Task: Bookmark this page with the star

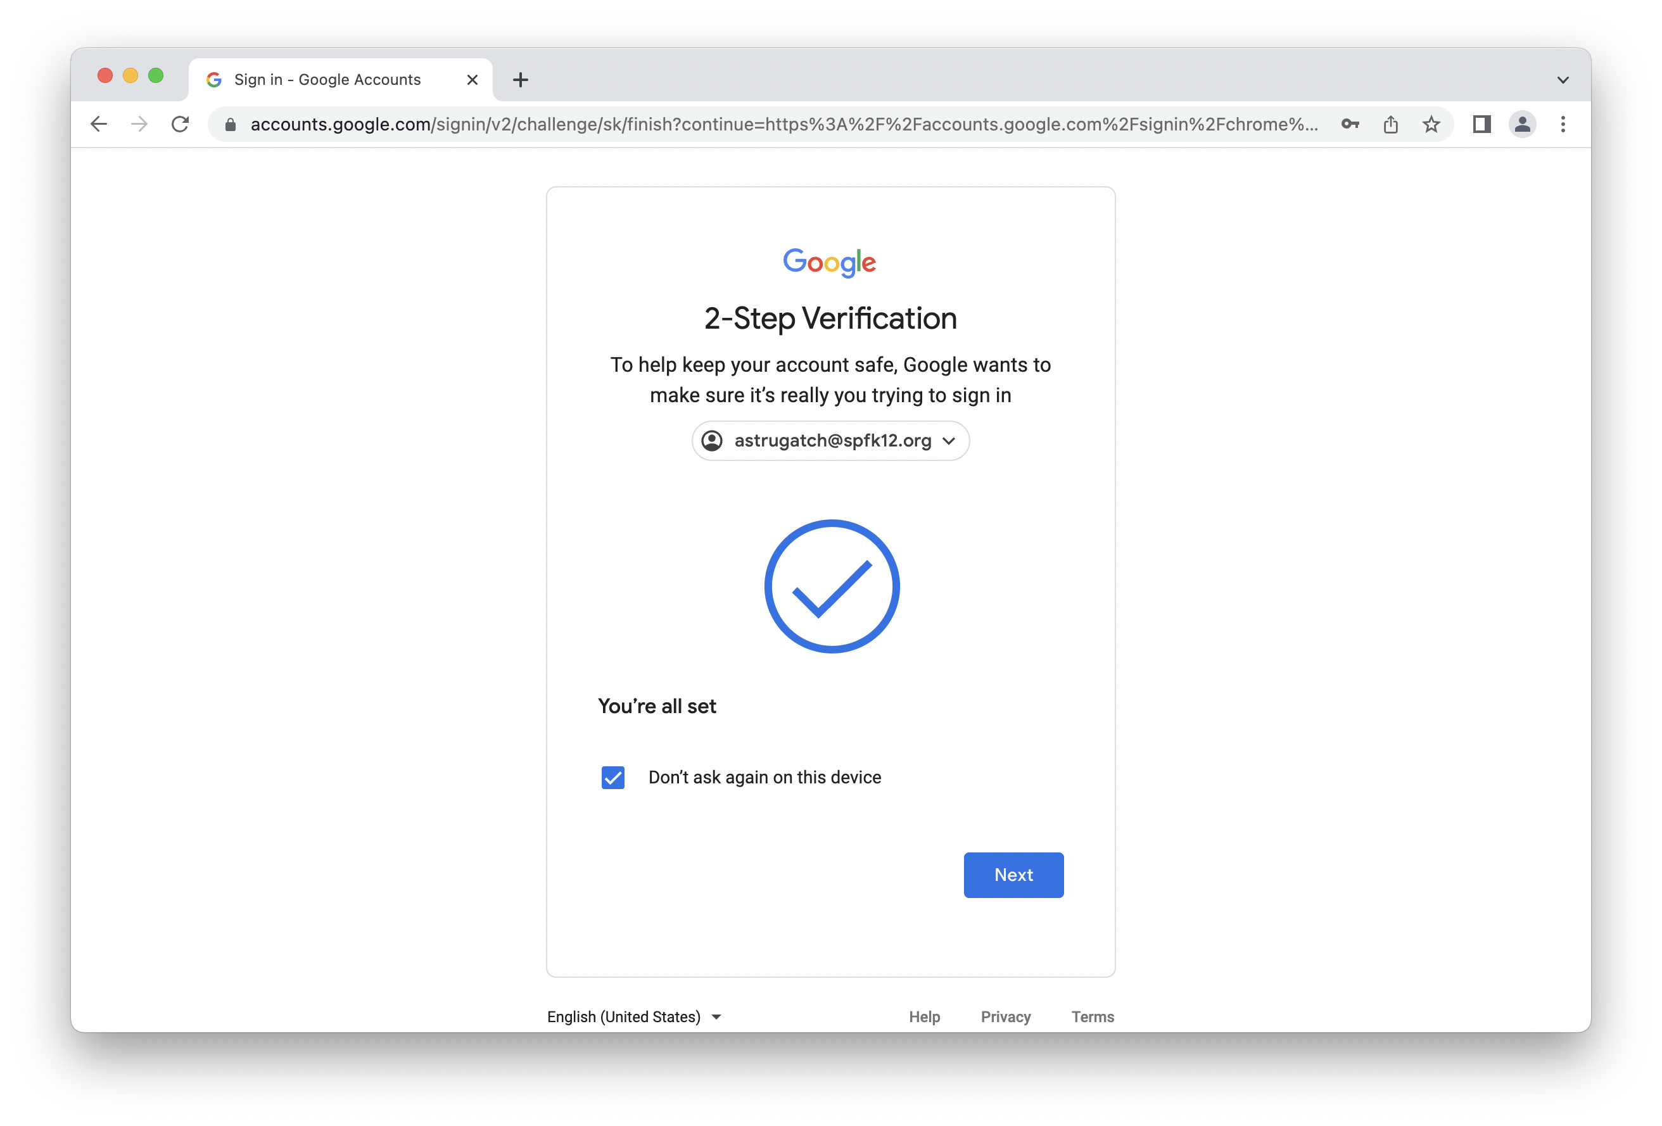Action: coord(1431,124)
